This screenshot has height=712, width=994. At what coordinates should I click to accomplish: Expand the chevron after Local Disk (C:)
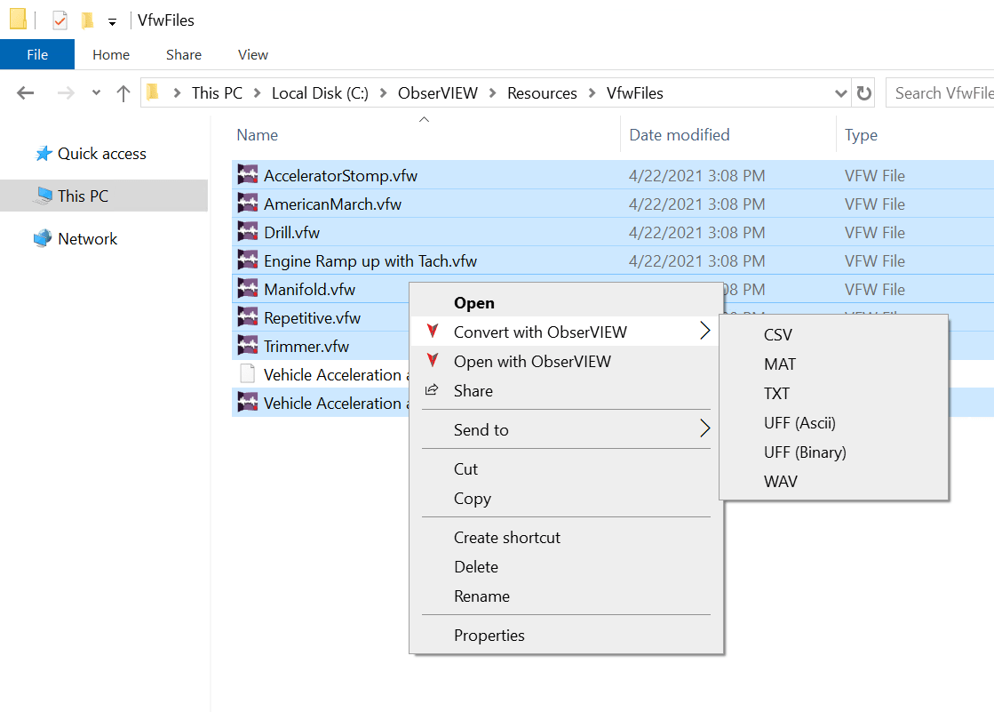384,93
